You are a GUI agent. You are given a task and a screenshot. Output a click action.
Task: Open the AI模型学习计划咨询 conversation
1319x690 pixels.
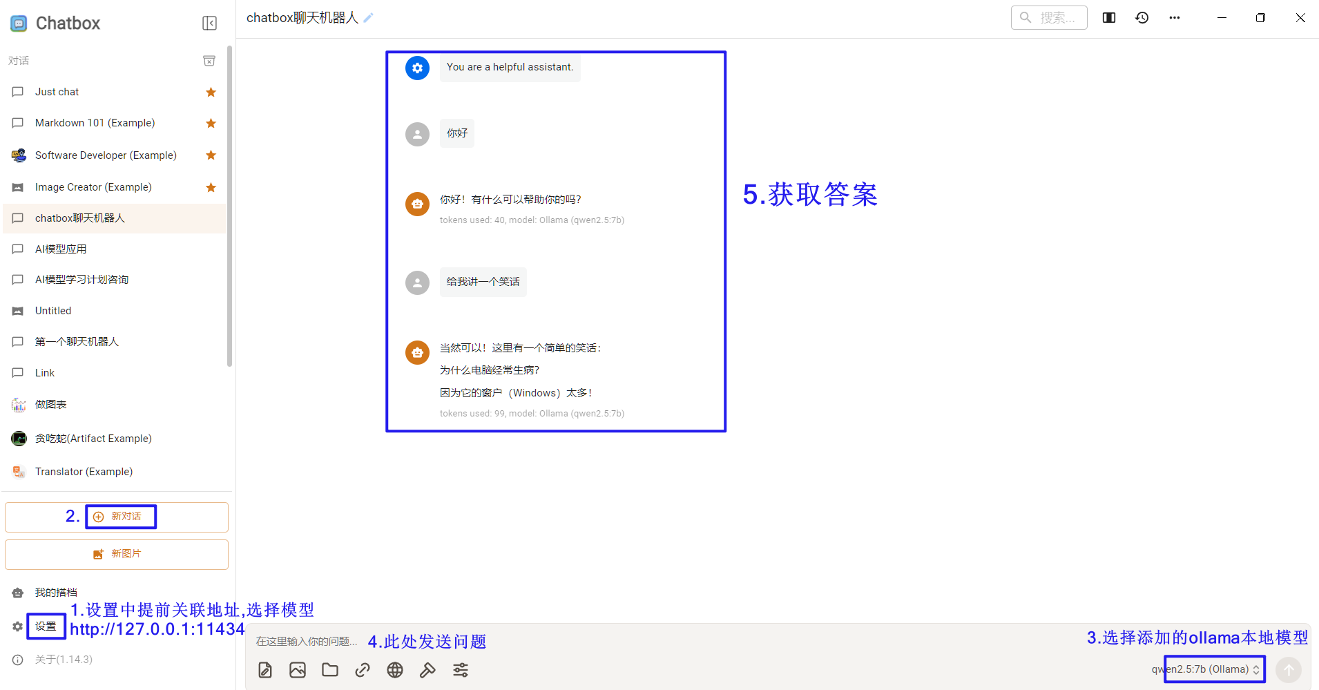[x=115, y=280]
